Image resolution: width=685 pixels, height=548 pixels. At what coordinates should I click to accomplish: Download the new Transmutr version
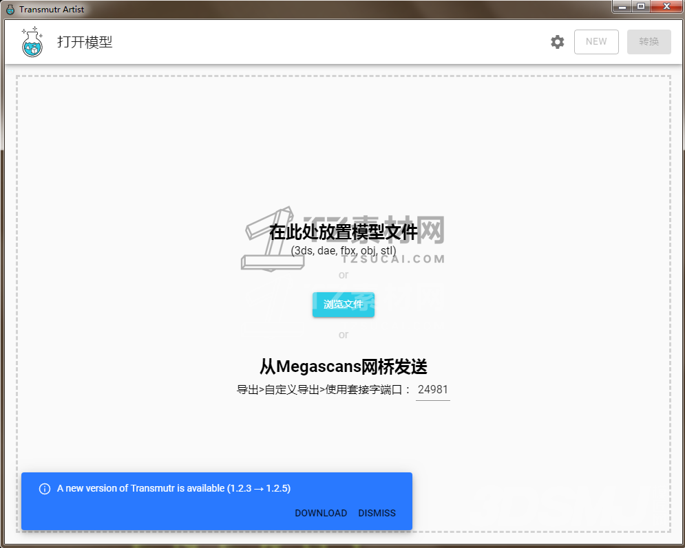click(321, 513)
